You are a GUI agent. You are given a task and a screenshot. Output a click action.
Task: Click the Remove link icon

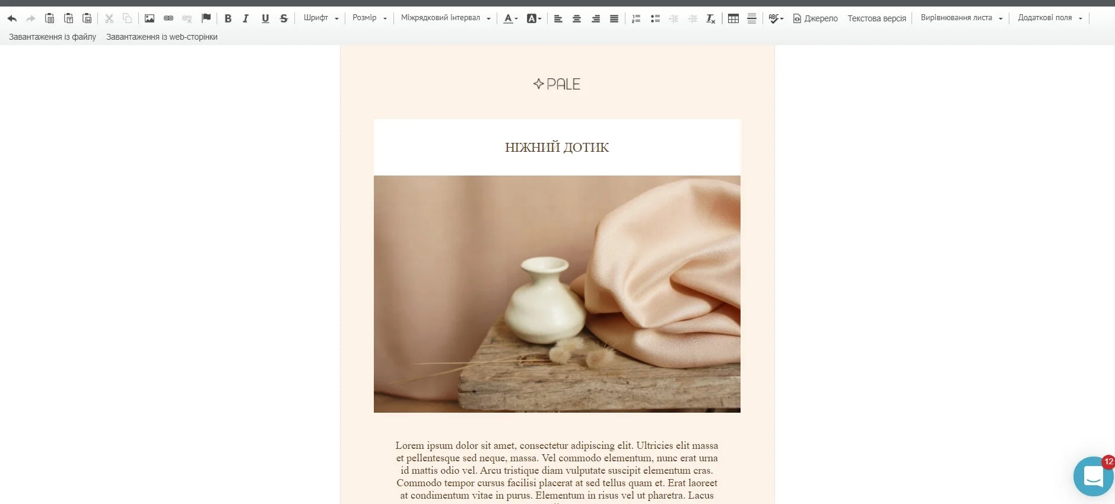coord(187,18)
